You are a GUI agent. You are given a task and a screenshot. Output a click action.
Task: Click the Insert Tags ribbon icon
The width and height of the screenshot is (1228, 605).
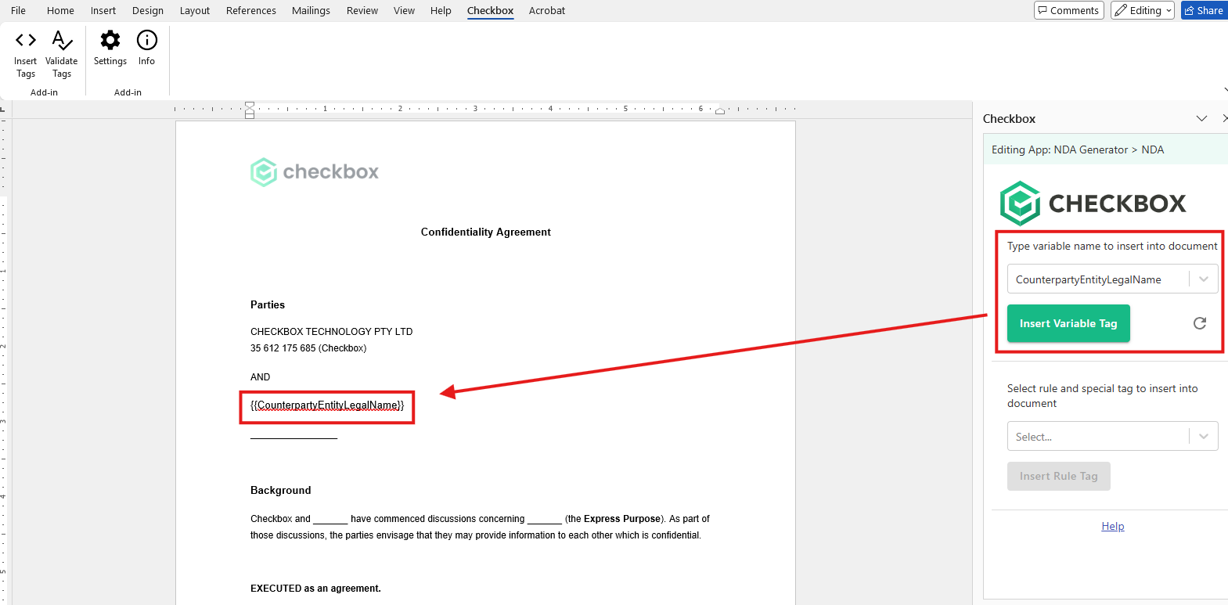click(x=26, y=53)
